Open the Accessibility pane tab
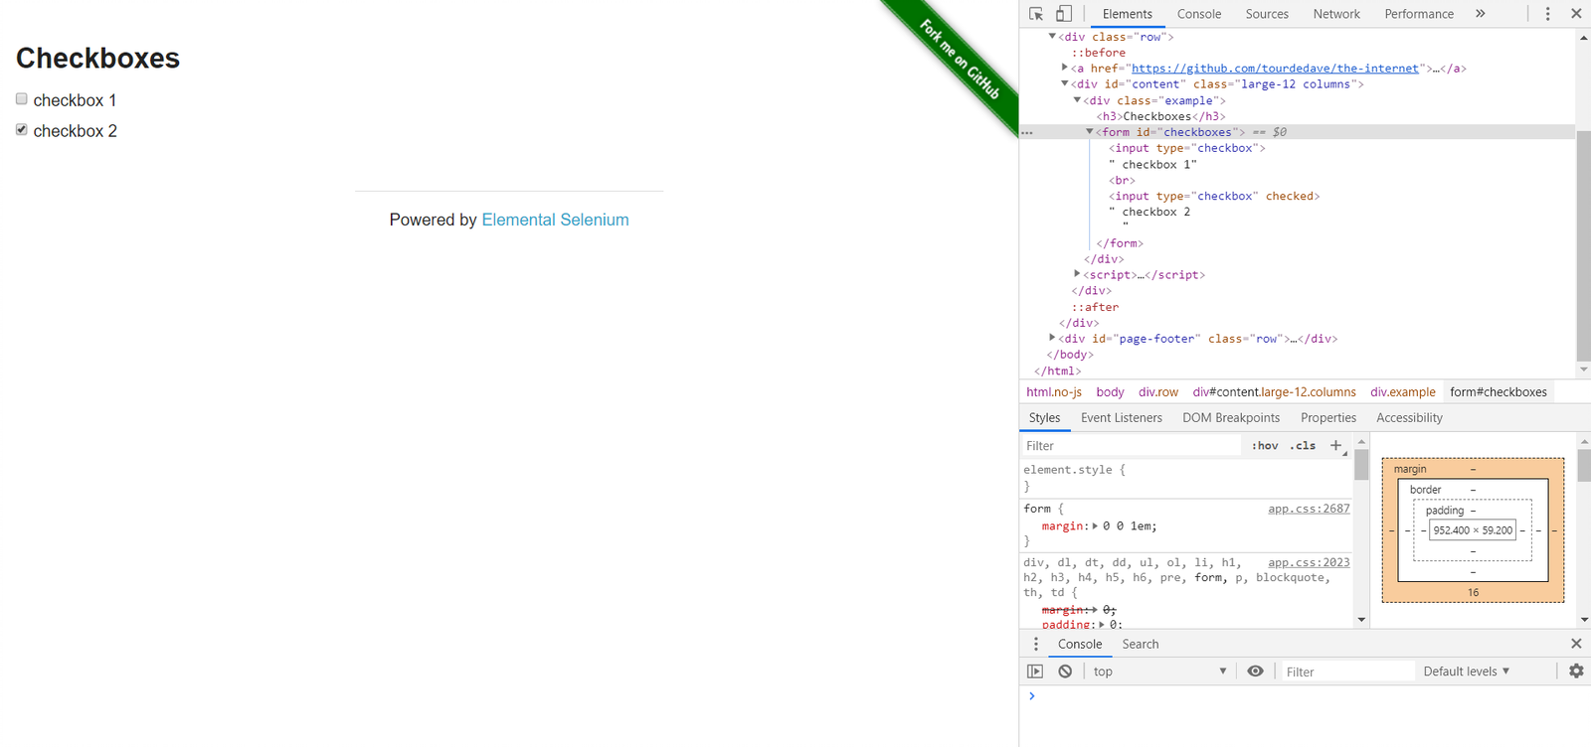 (1409, 418)
